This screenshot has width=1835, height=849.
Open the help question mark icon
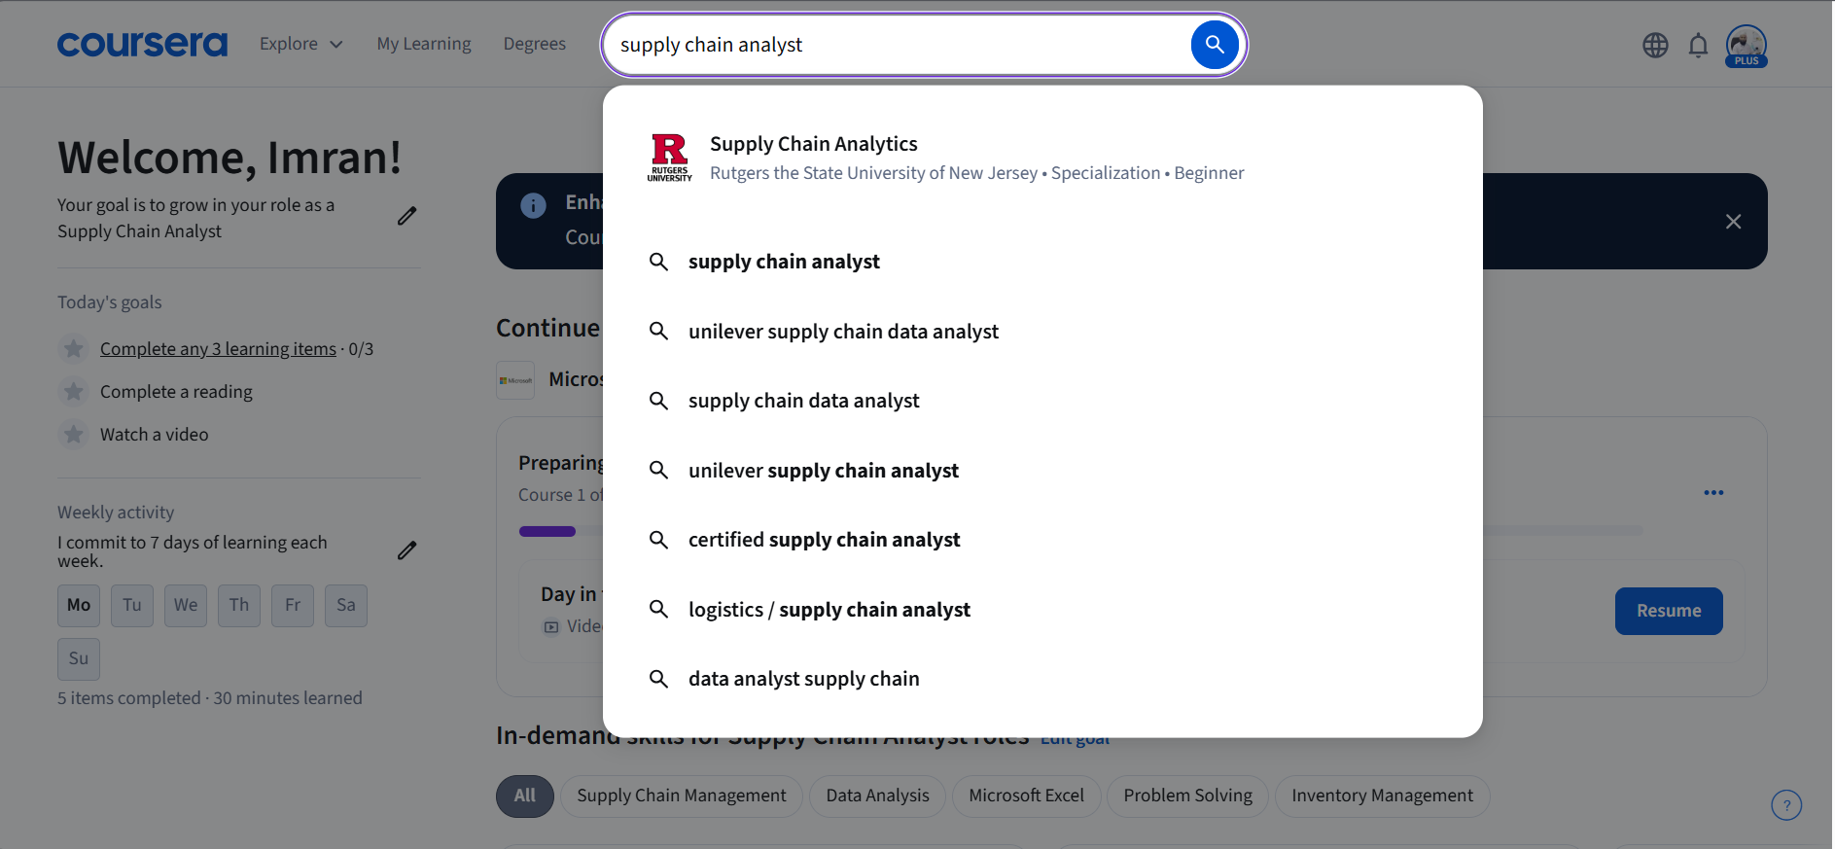tap(1785, 805)
